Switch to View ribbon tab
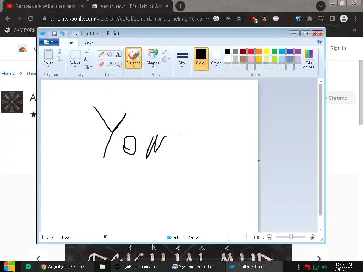This screenshot has height=272, width=363. pos(88,42)
